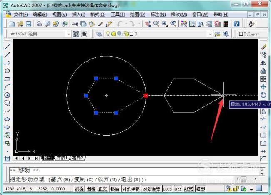271x195 pixels.
Task: Jump to last layout tab arrow
Action: [x=36, y=158]
